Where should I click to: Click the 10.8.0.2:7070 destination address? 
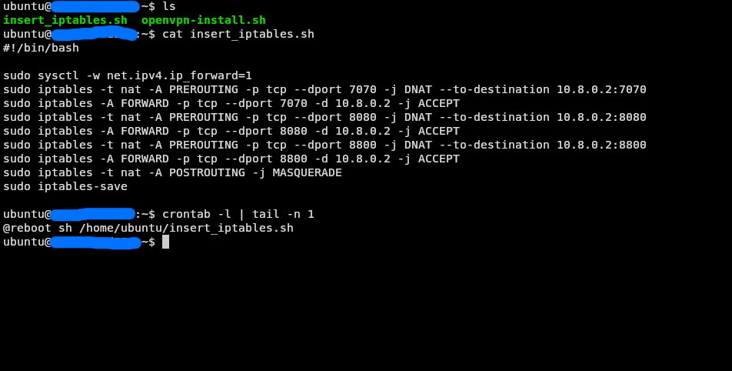click(x=601, y=89)
